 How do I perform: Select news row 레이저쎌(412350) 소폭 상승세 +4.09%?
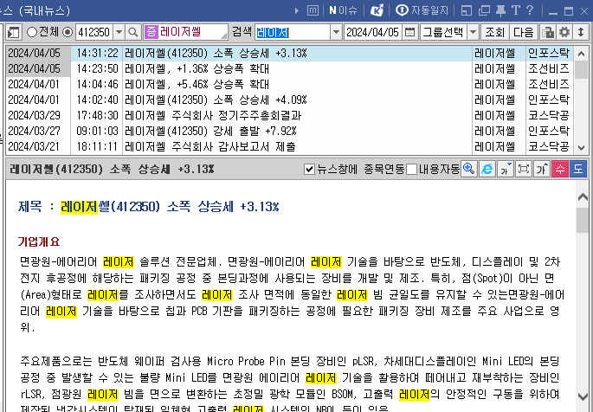(x=289, y=100)
